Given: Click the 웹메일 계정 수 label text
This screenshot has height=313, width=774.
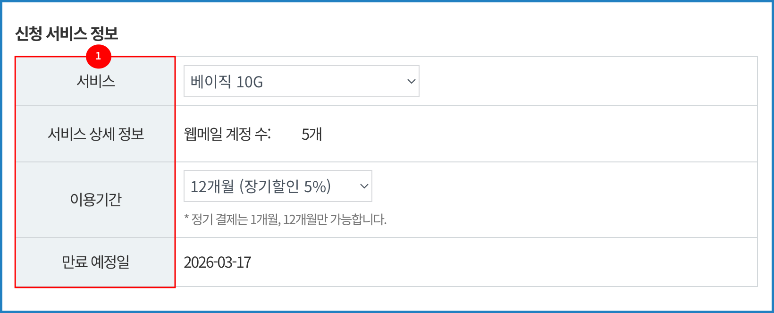Looking at the screenshot, I should point(227,135).
